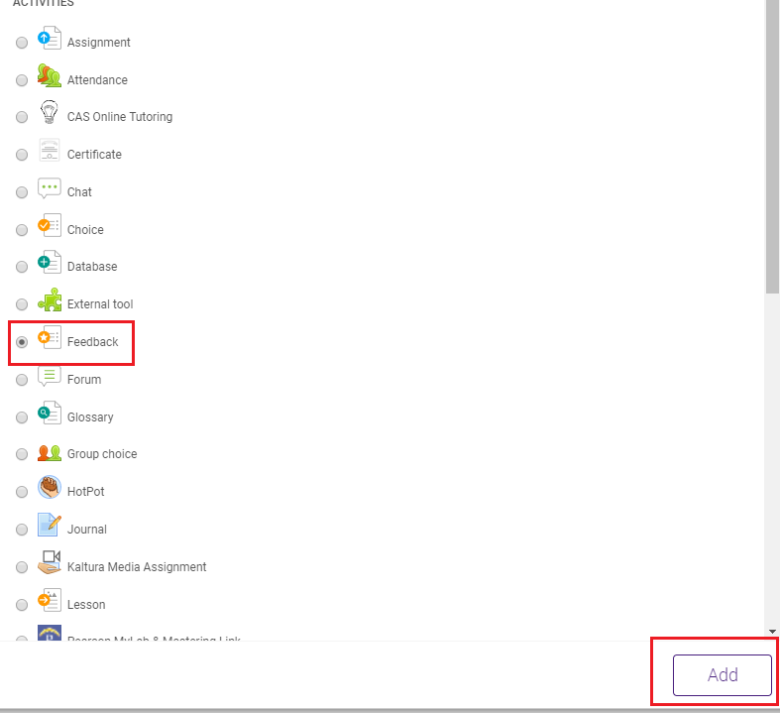Screen dimensions: 780x713
Task: Select the Forum radio button
Action: 22,380
